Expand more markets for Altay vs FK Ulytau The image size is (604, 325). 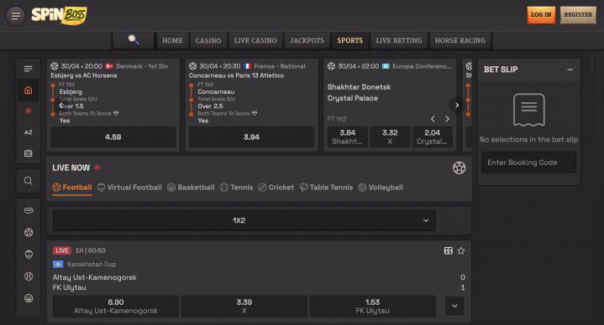(x=454, y=306)
